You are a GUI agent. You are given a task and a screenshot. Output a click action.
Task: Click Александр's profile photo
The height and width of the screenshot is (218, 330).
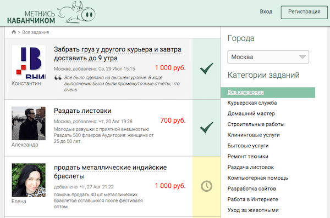[x=29, y=123]
